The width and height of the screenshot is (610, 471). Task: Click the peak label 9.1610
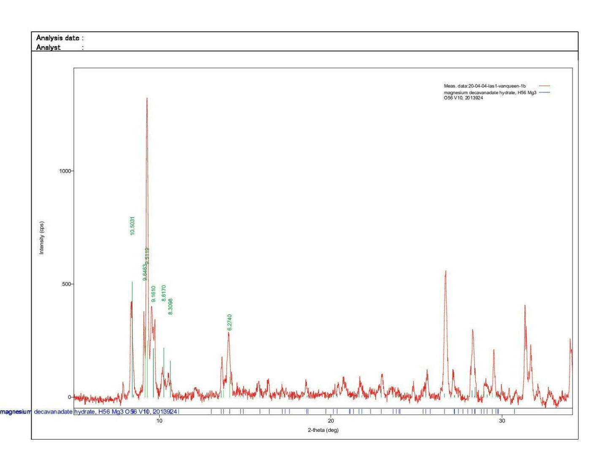click(x=154, y=294)
